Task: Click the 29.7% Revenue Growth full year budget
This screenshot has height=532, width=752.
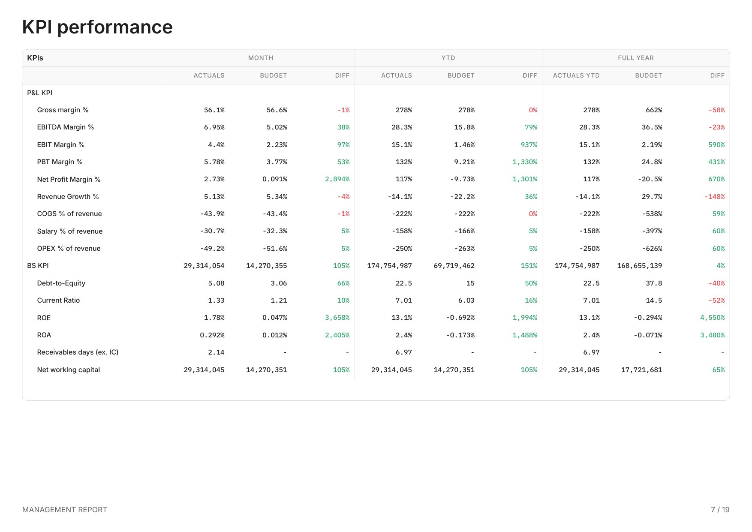Action: tap(652, 197)
